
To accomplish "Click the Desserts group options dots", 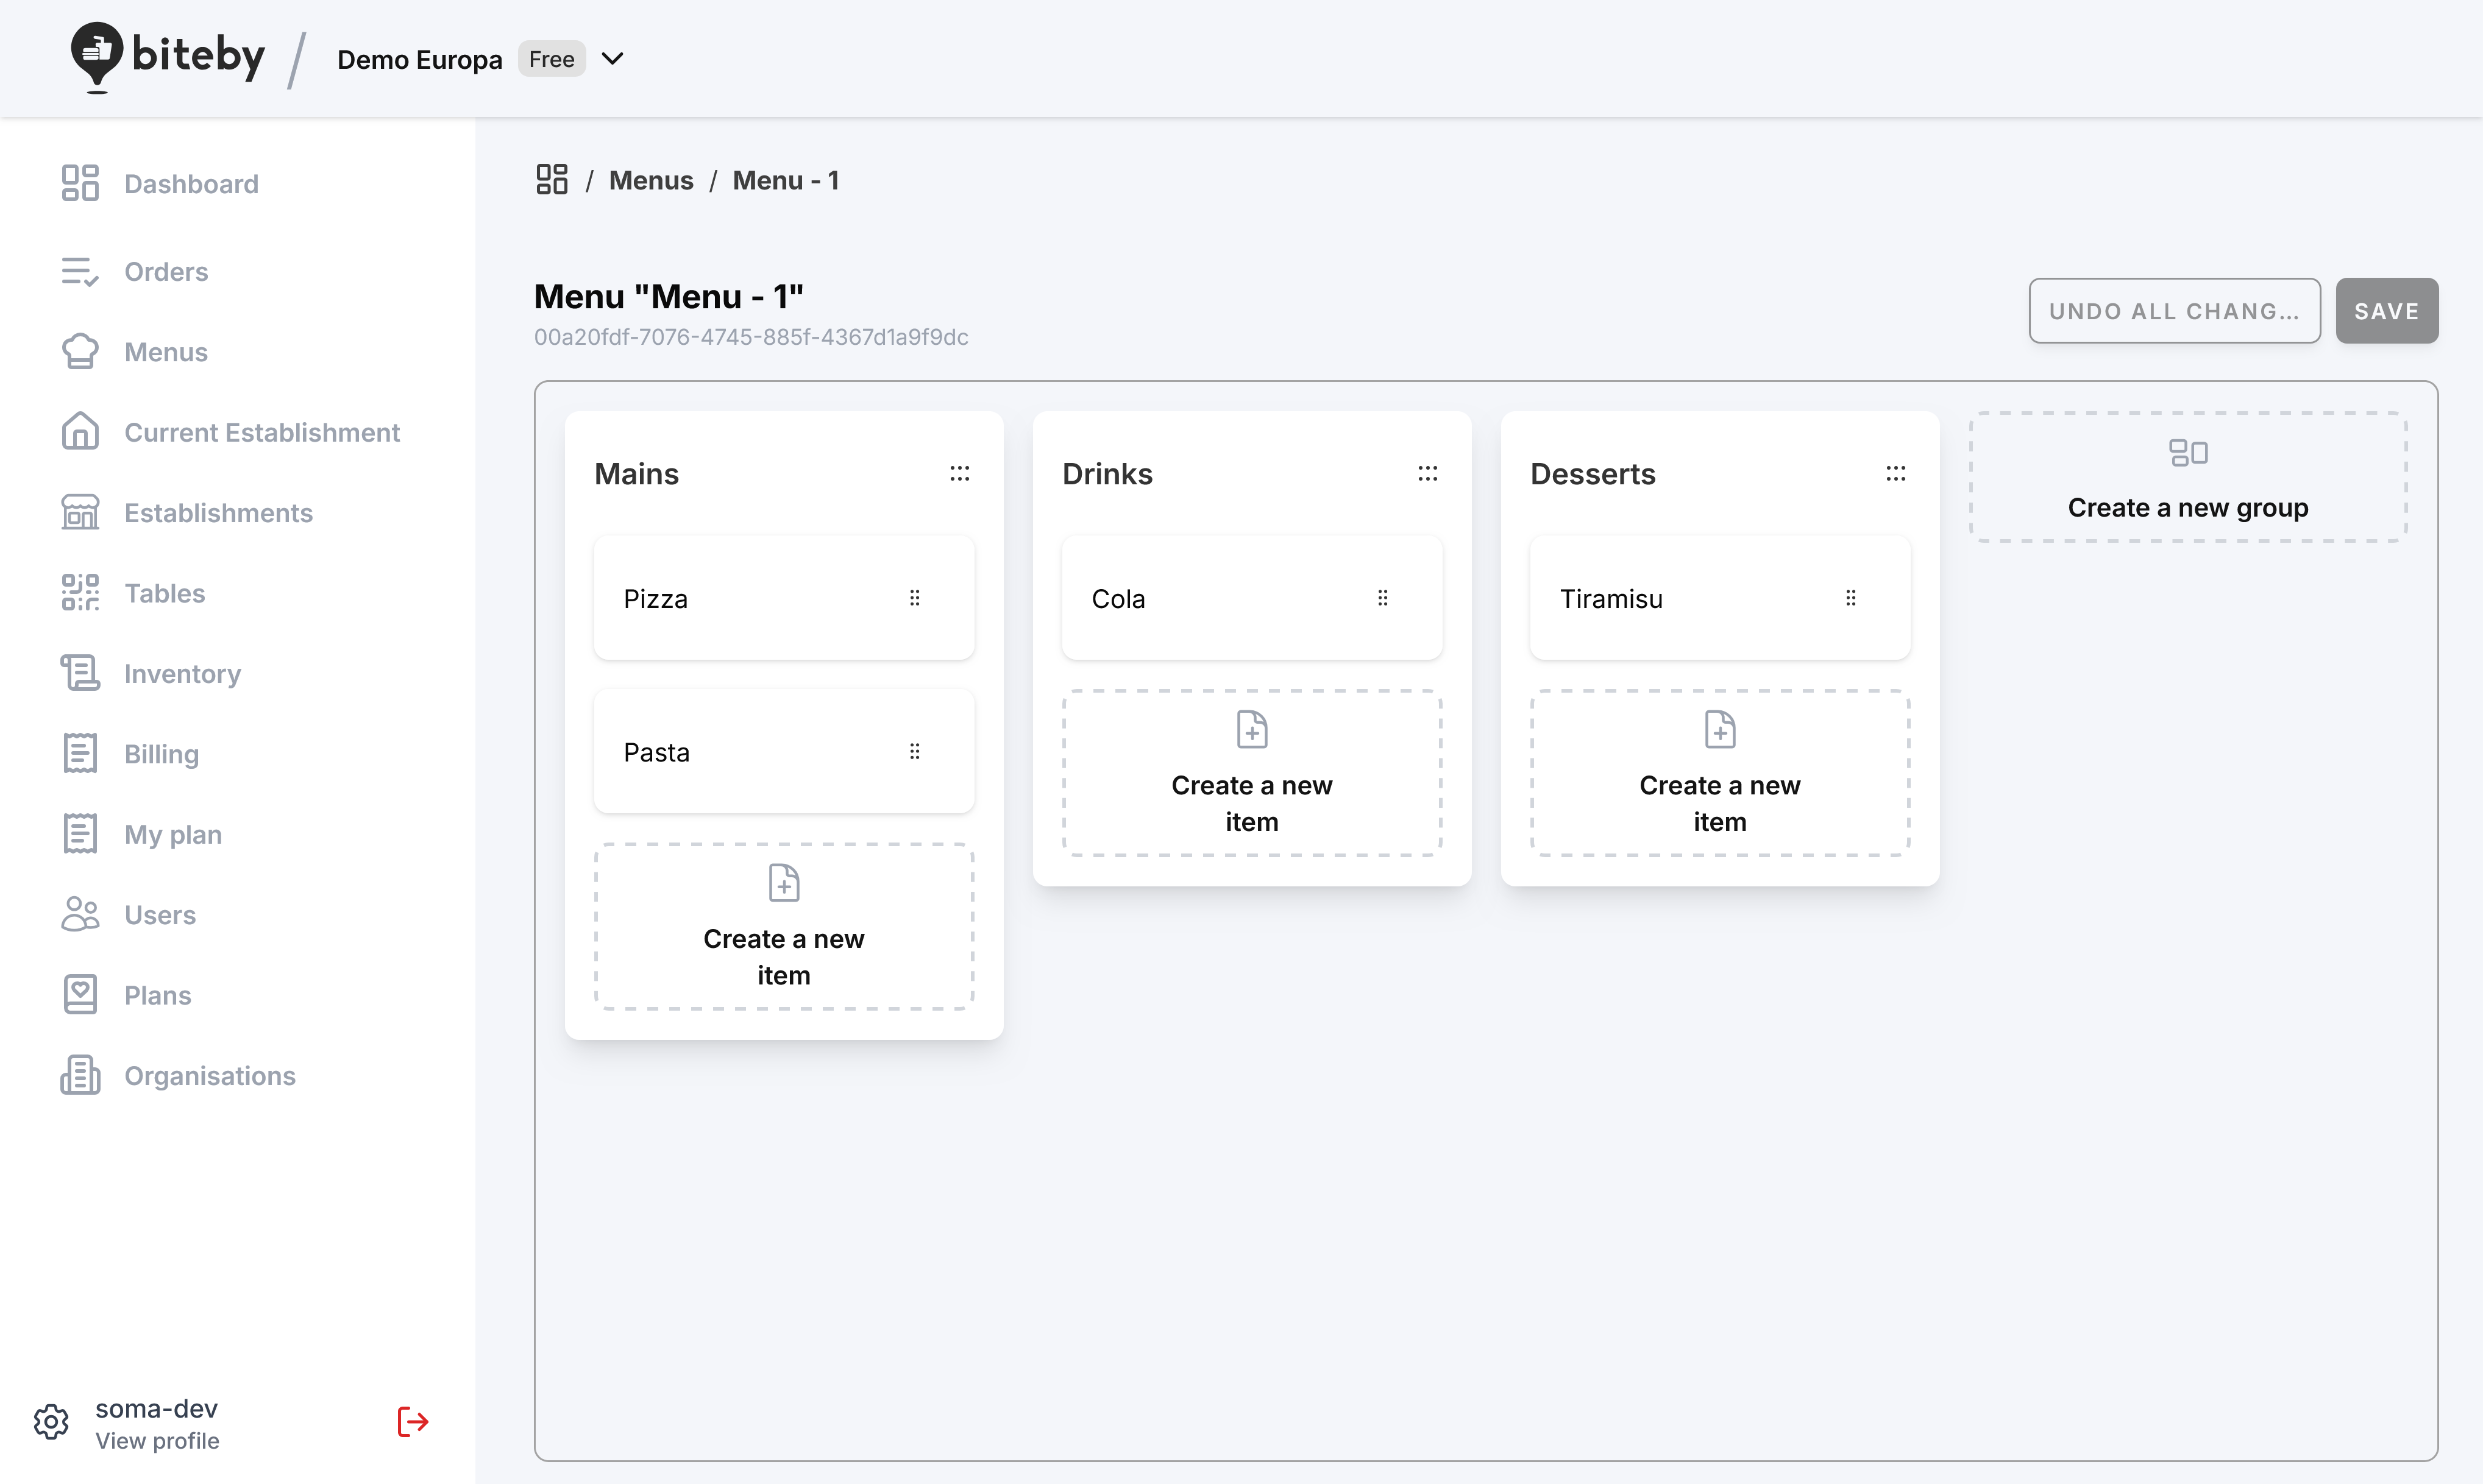I will tap(1895, 474).
